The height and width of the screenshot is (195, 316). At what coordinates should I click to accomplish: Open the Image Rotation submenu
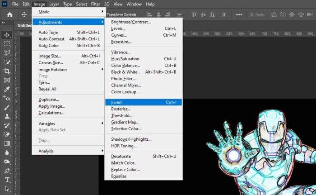click(68, 69)
